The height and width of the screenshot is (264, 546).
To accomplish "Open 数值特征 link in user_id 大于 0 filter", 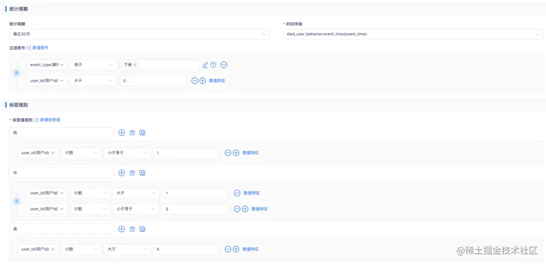I will (217, 81).
